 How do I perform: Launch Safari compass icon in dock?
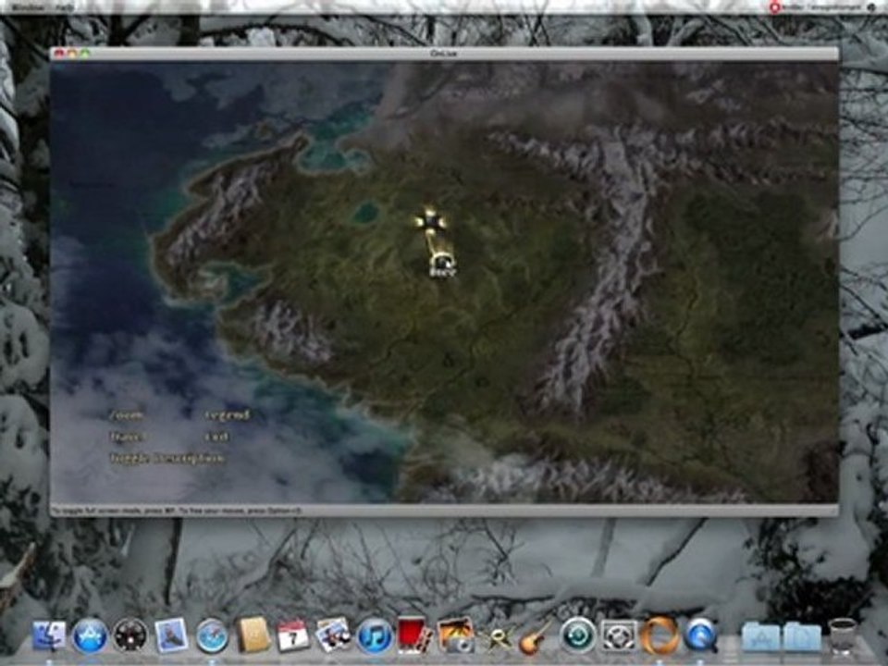coord(212,635)
